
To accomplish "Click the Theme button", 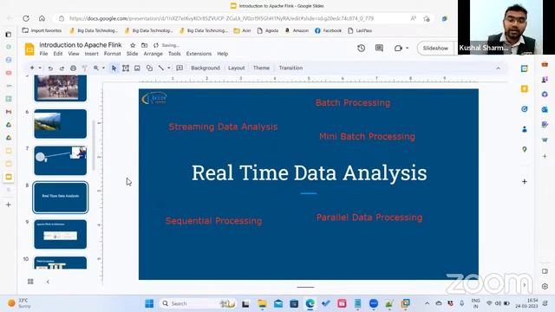I will tap(261, 68).
